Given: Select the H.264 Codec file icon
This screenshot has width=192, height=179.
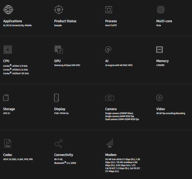Looking at the screenshot, I should (x=7, y=143).
